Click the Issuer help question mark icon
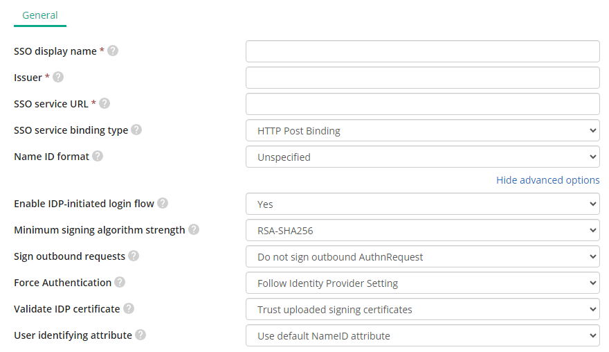 (x=58, y=78)
